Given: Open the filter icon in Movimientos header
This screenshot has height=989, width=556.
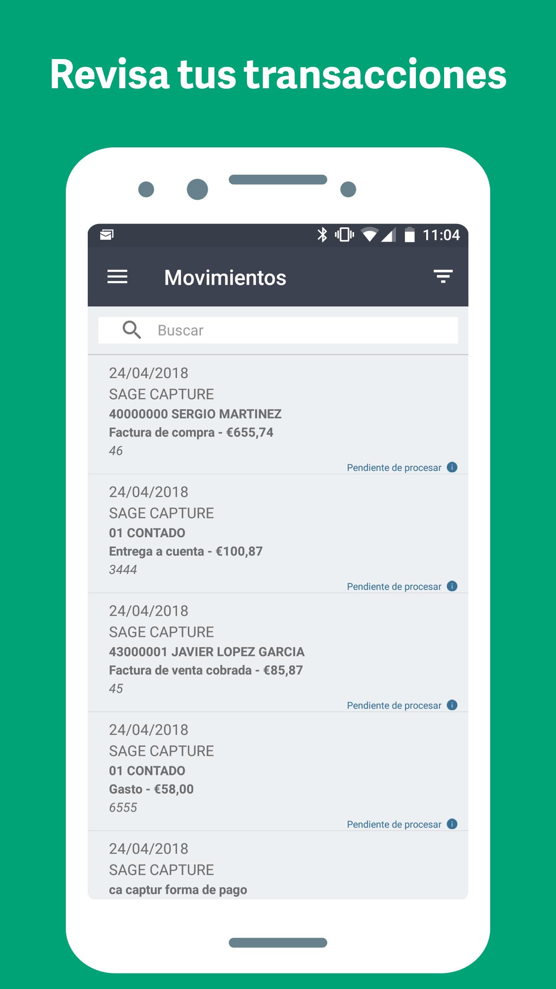Looking at the screenshot, I should (x=443, y=277).
